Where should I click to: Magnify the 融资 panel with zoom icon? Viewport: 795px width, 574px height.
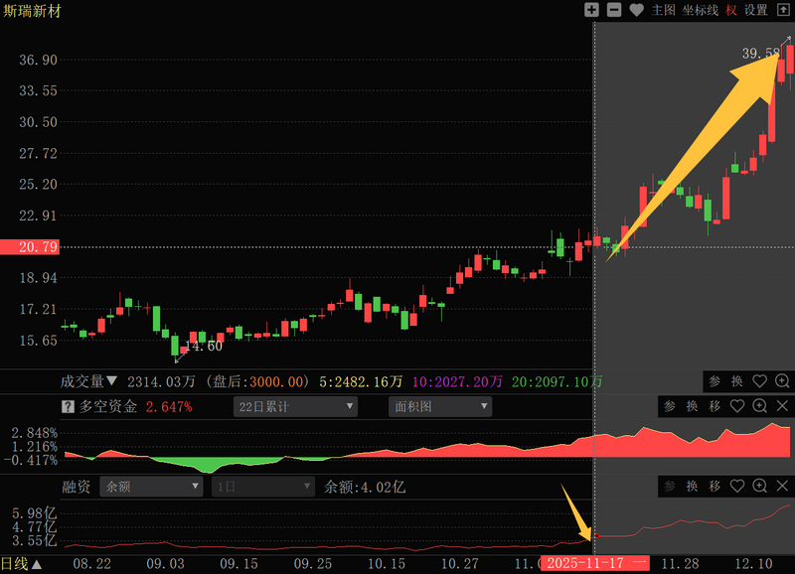(760, 487)
